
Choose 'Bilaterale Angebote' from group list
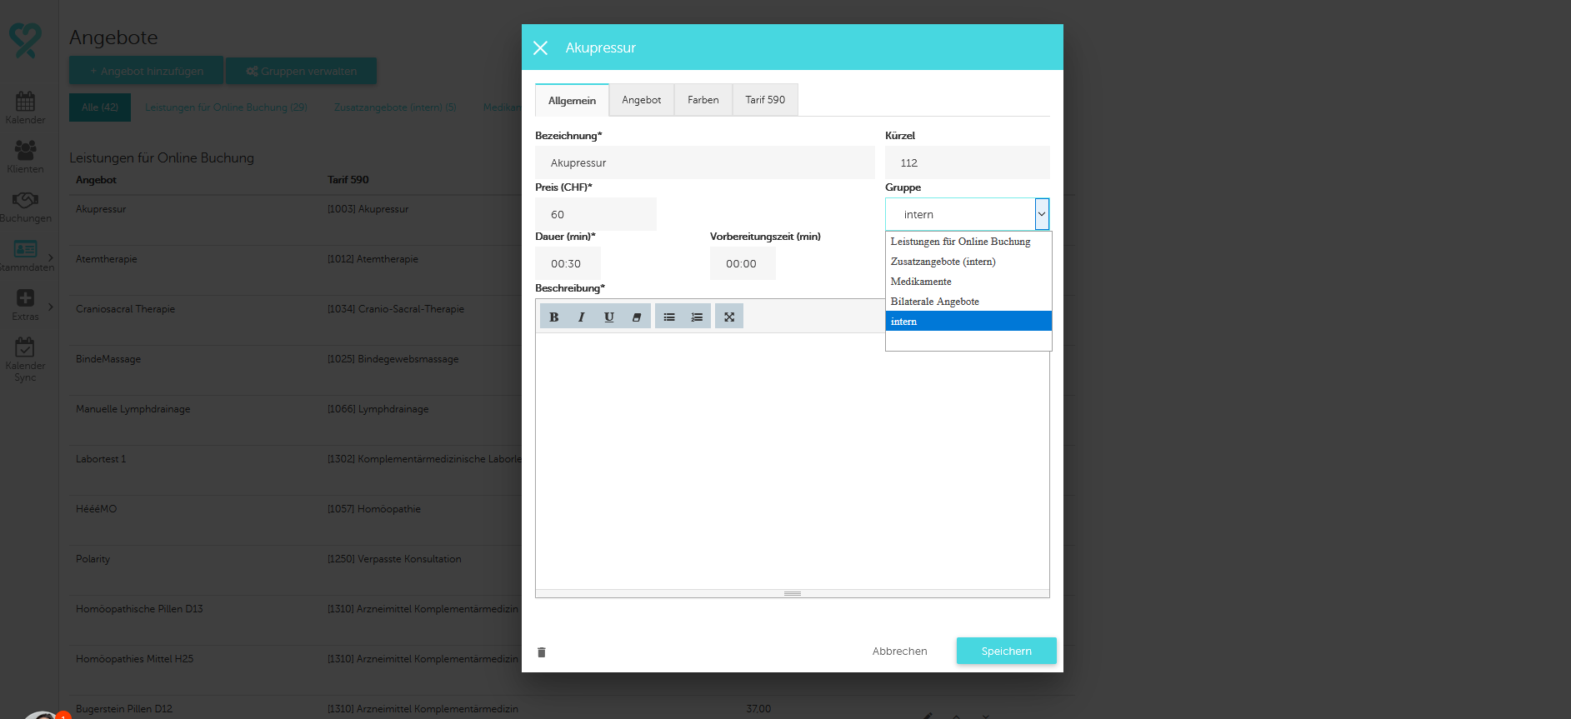coord(934,302)
